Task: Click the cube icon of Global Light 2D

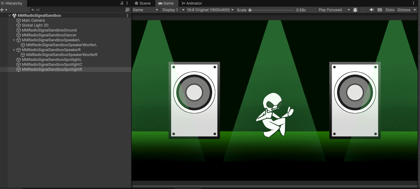Action: pos(18,25)
